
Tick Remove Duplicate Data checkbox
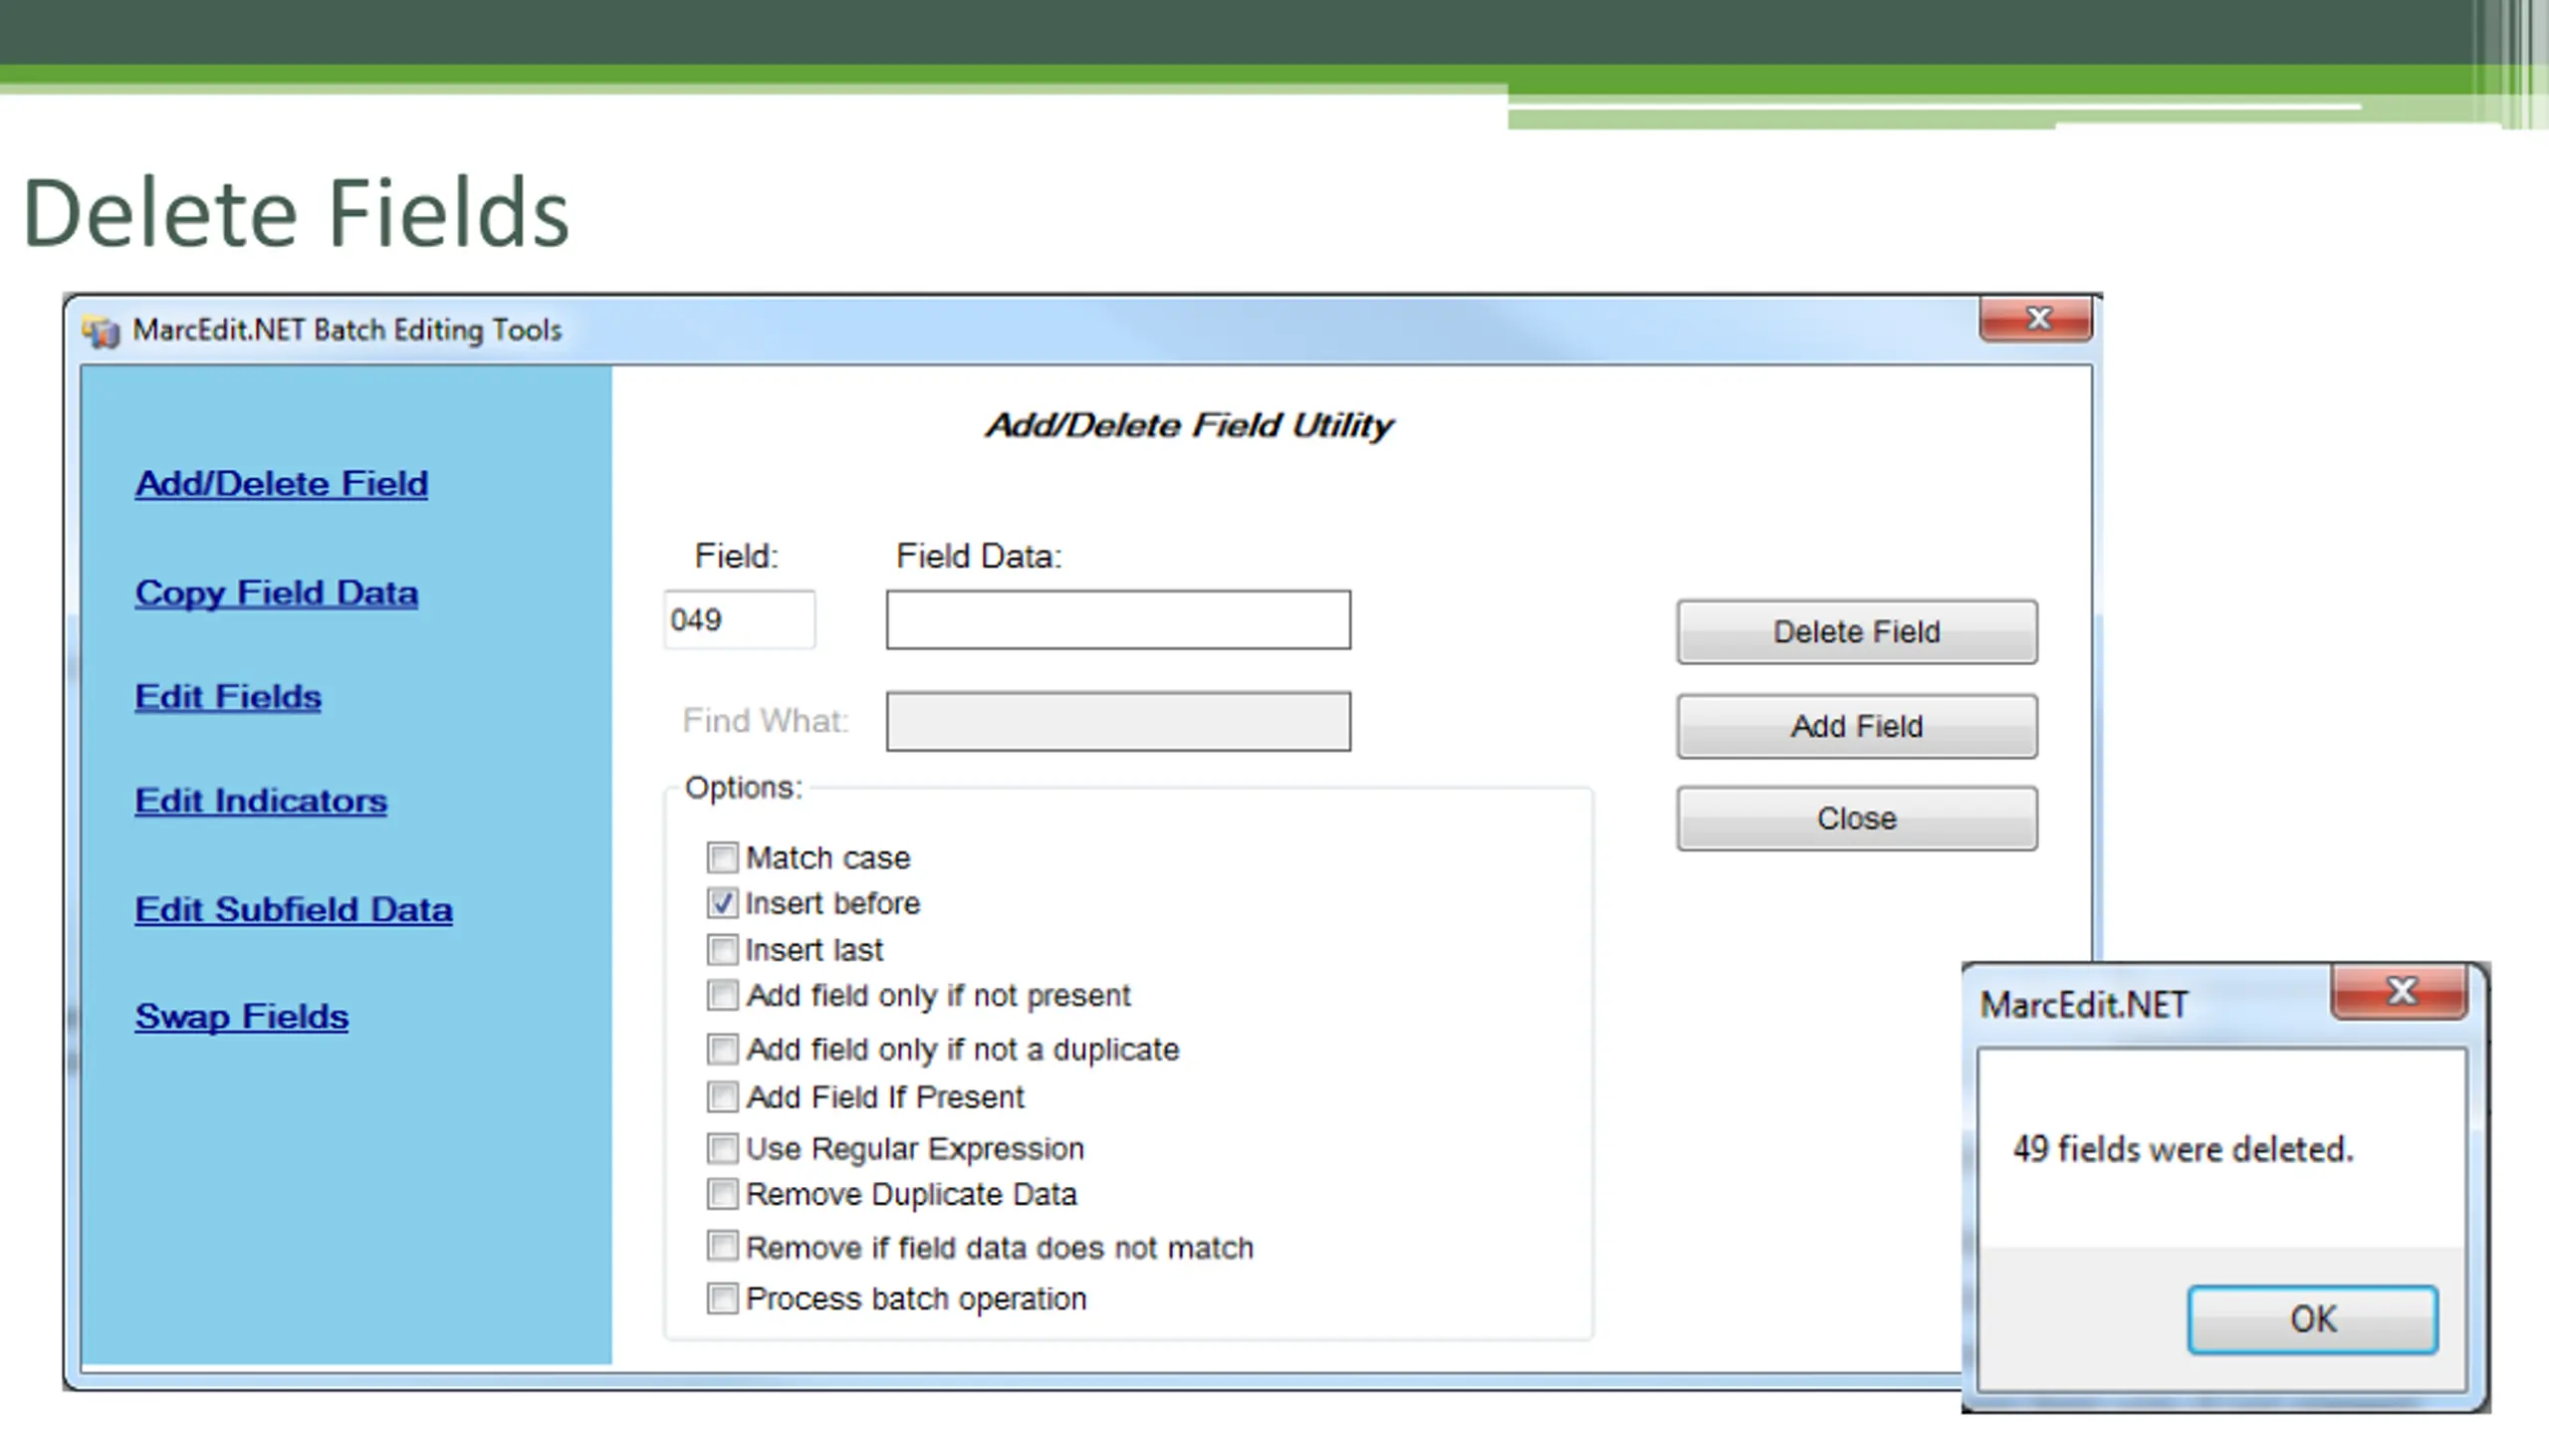[723, 1193]
